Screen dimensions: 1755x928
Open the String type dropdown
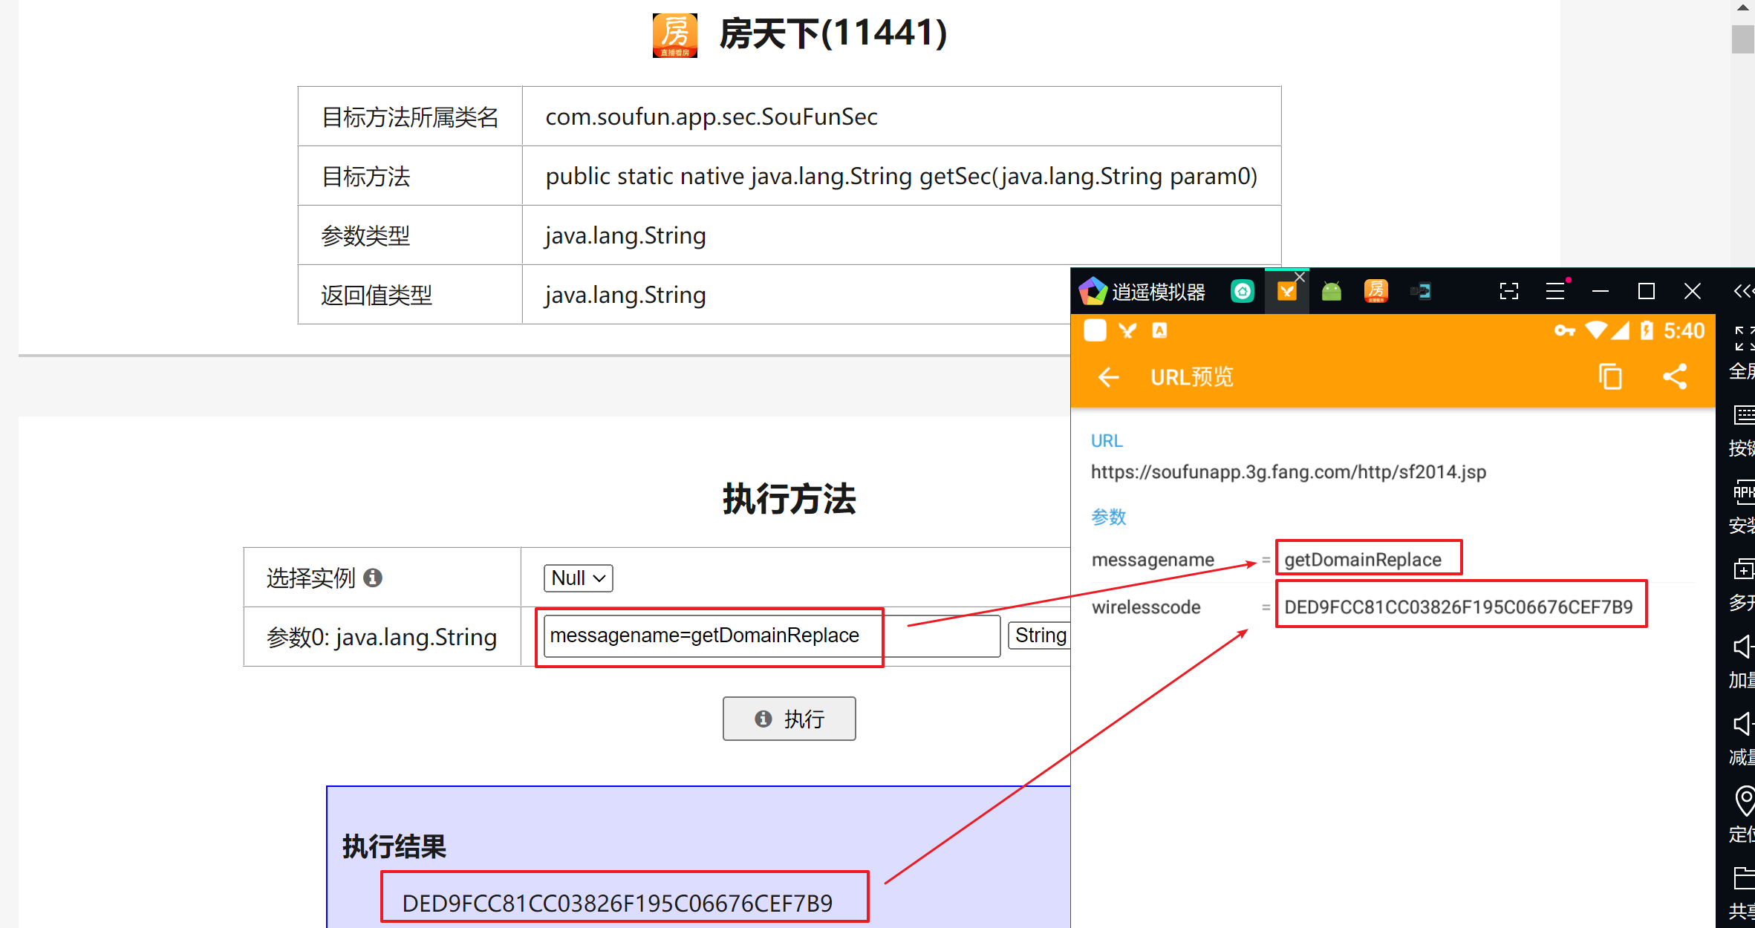(1039, 635)
